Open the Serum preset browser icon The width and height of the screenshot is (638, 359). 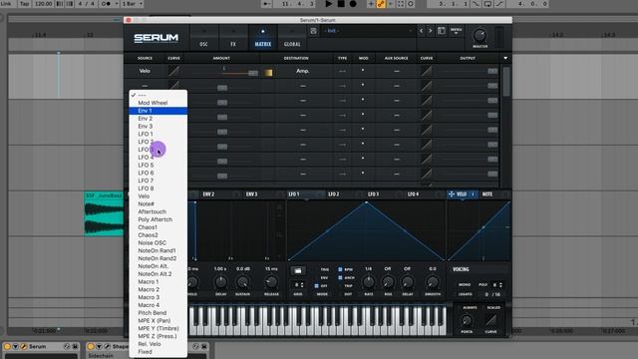[442, 31]
